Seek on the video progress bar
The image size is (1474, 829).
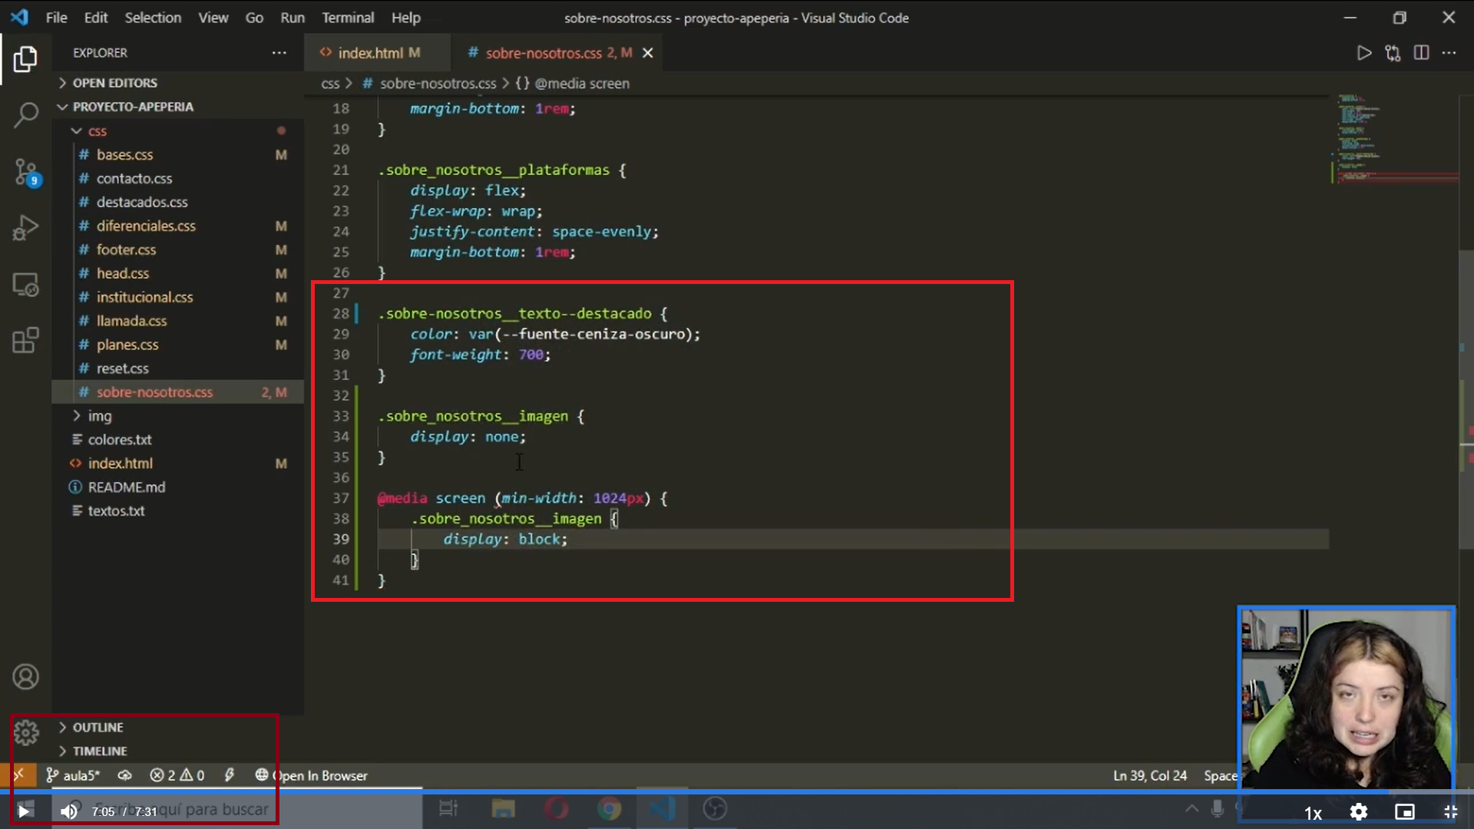point(737,791)
